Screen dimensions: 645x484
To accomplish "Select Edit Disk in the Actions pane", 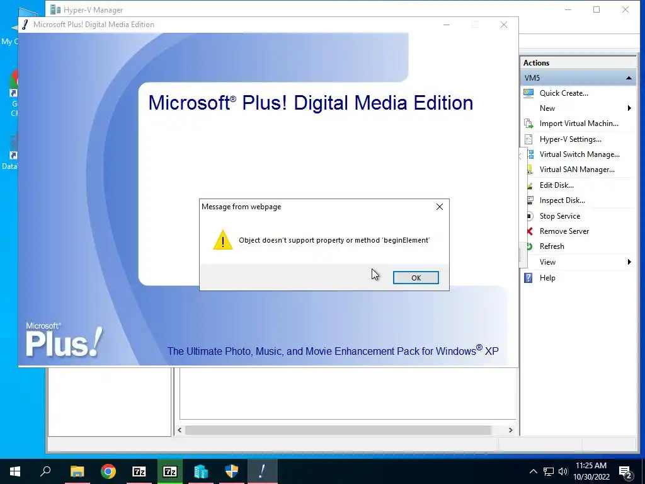I will tap(556, 185).
